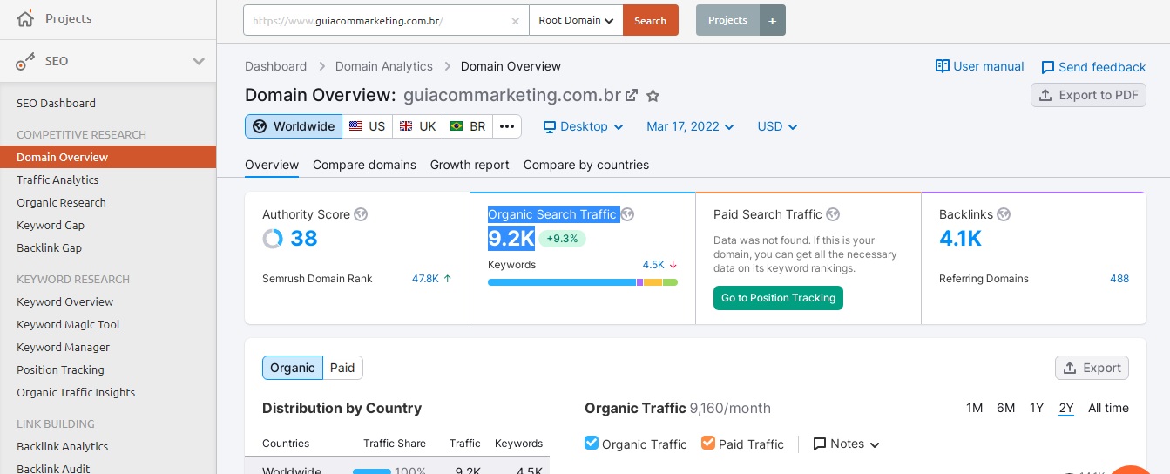
Task: Set chart range to 6M
Action: coord(1005,408)
